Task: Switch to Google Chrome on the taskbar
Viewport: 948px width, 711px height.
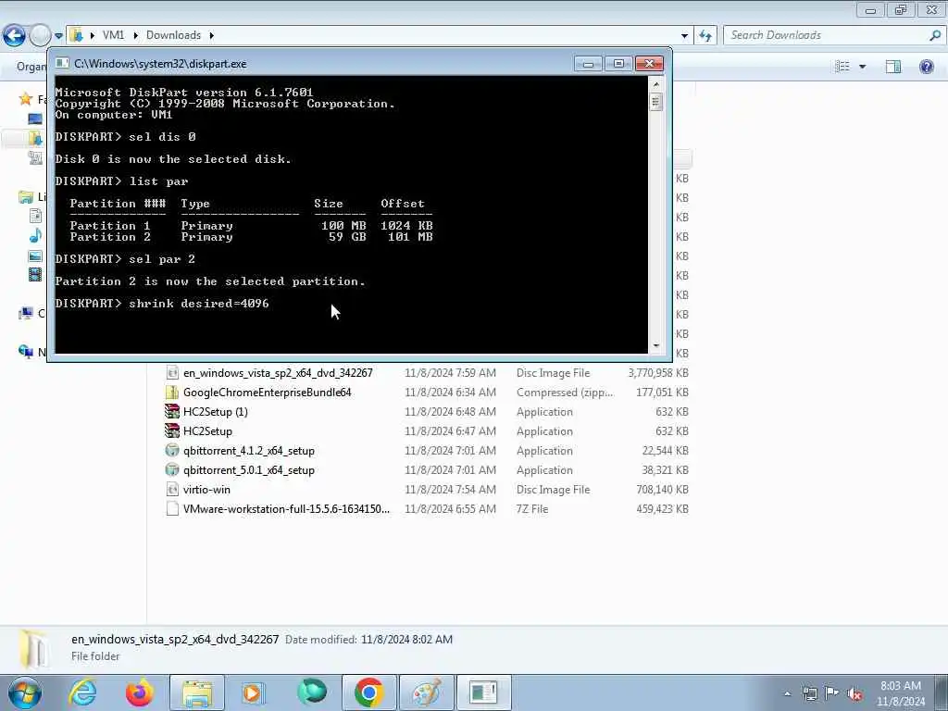Action: tap(368, 692)
